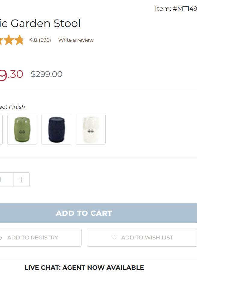Viewport: 225px width, 298px height.
Task: Click the Select Finish label
Action: [12, 107]
